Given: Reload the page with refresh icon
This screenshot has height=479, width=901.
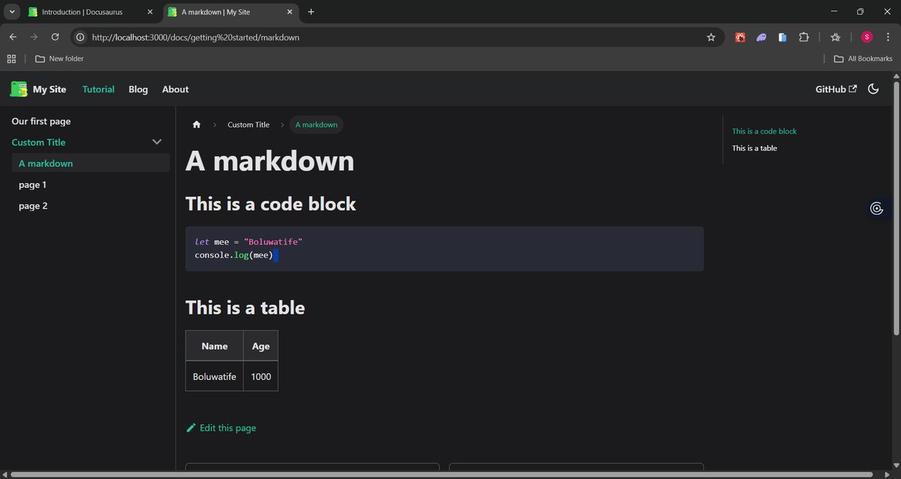Looking at the screenshot, I should (x=55, y=37).
